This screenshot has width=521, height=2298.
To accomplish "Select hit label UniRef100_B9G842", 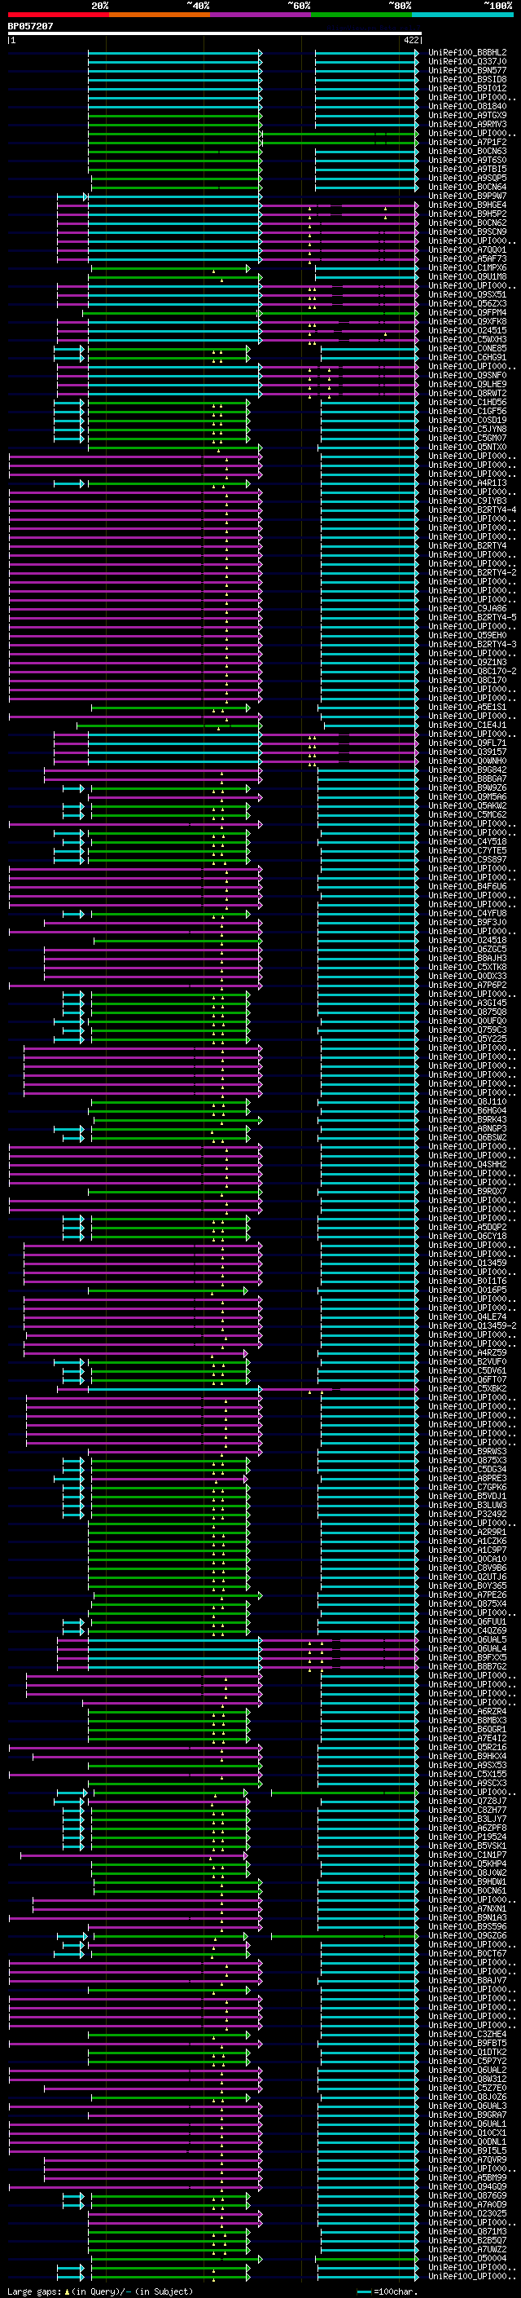I will click(467, 770).
